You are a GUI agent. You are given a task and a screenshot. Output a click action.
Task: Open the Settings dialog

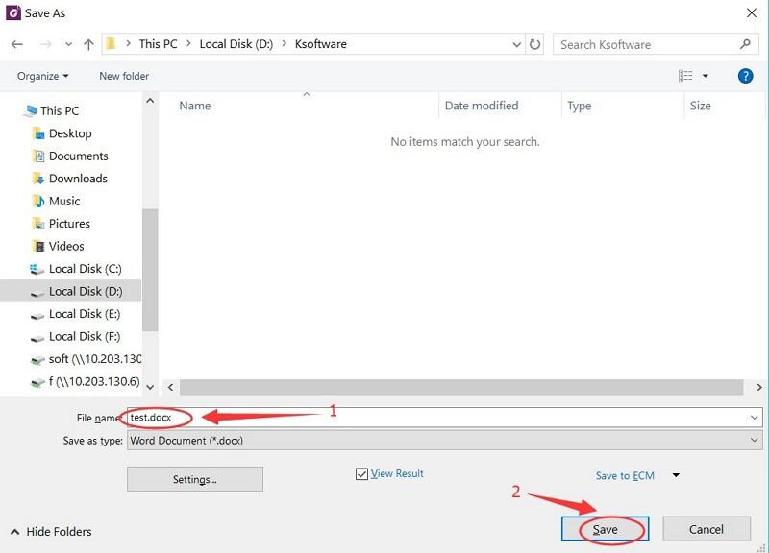point(194,478)
